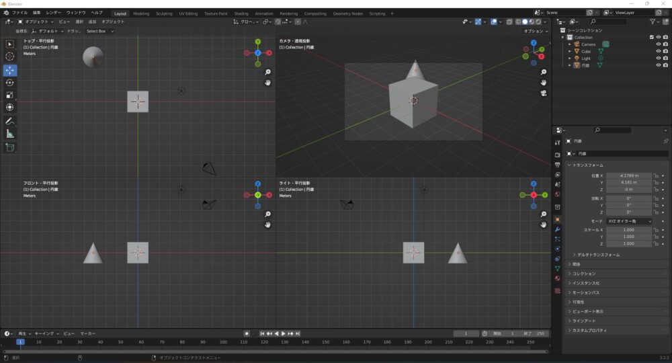
Task: Click zoom icon in camera viewport
Action: point(544,72)
